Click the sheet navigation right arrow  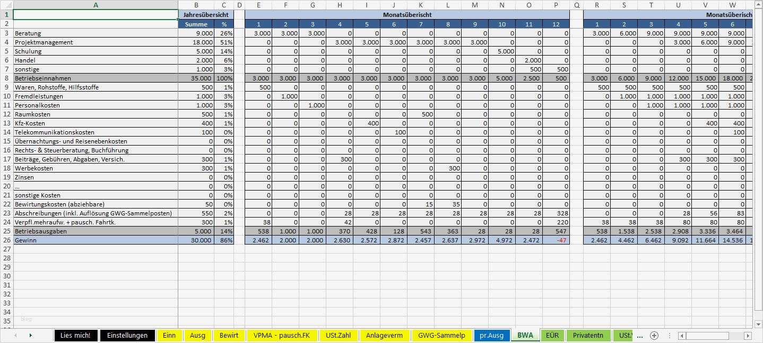click(x=30, y=335)
